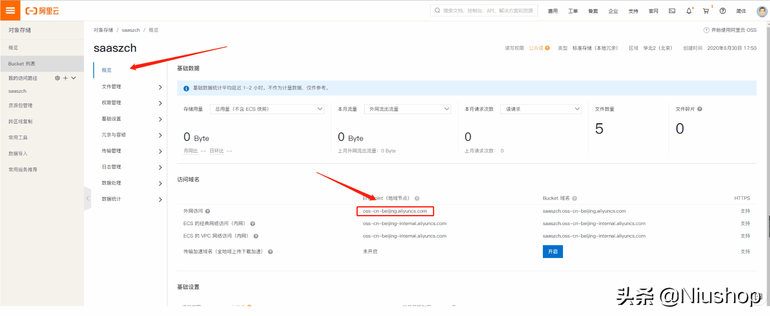Open the notifications bell

(x=689, y=11)
